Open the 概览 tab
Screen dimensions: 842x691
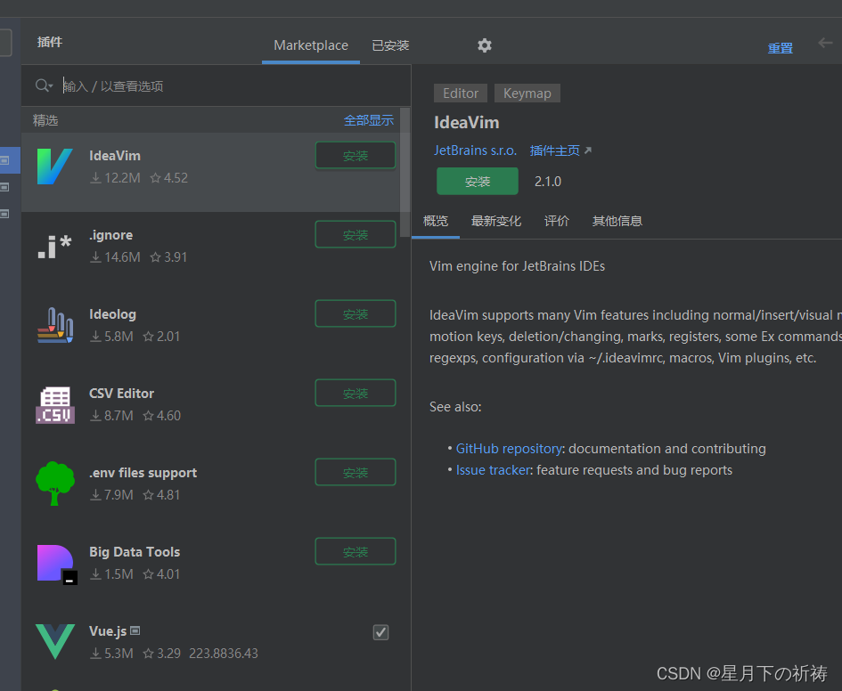pos(436,221)
